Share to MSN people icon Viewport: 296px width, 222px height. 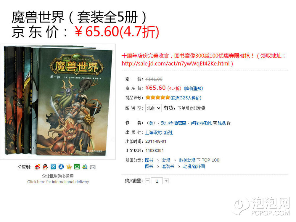(x=85, y=167)
